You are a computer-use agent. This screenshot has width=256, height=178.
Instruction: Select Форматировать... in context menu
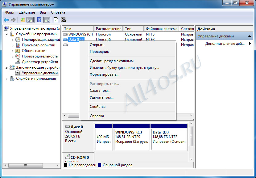pos(127,74)
